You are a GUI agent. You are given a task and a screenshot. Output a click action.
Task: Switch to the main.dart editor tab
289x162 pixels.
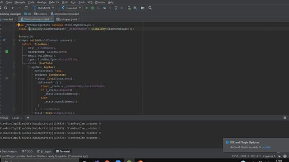tap(7, 19)
